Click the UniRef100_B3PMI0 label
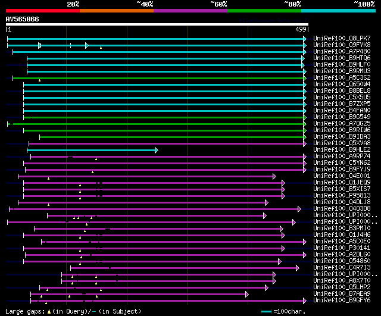 click(342, 229)
